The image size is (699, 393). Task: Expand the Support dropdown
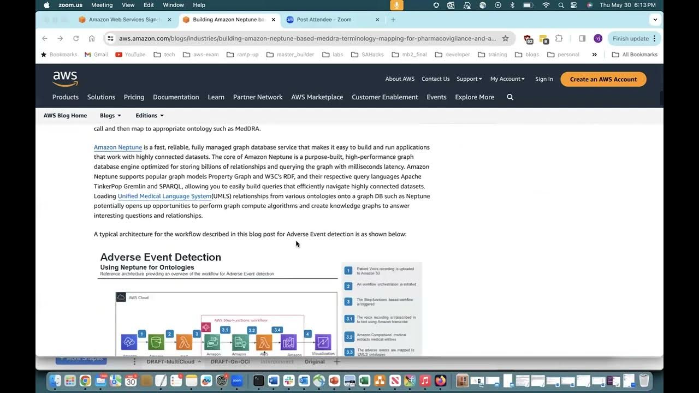tap(469, 79)
